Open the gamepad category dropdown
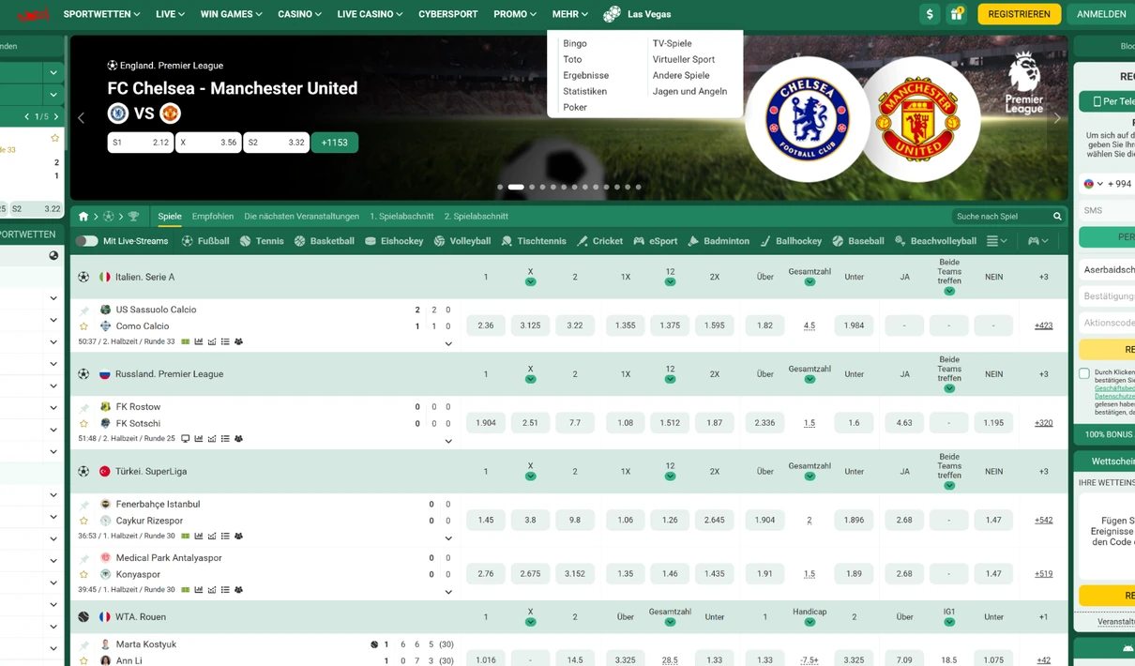Viewport: 1135px width, 666px height. click(x=1038, y=241)
